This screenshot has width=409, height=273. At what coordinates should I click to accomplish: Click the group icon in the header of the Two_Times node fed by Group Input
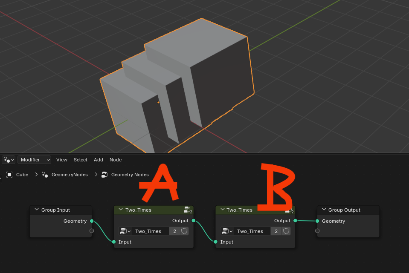tap(188, 210)
